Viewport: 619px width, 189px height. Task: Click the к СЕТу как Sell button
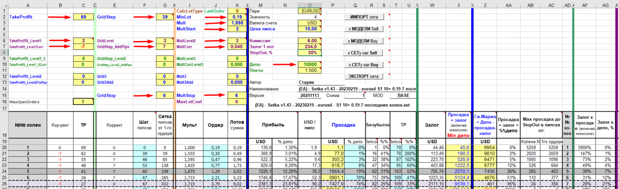click(x=364, y=53)
